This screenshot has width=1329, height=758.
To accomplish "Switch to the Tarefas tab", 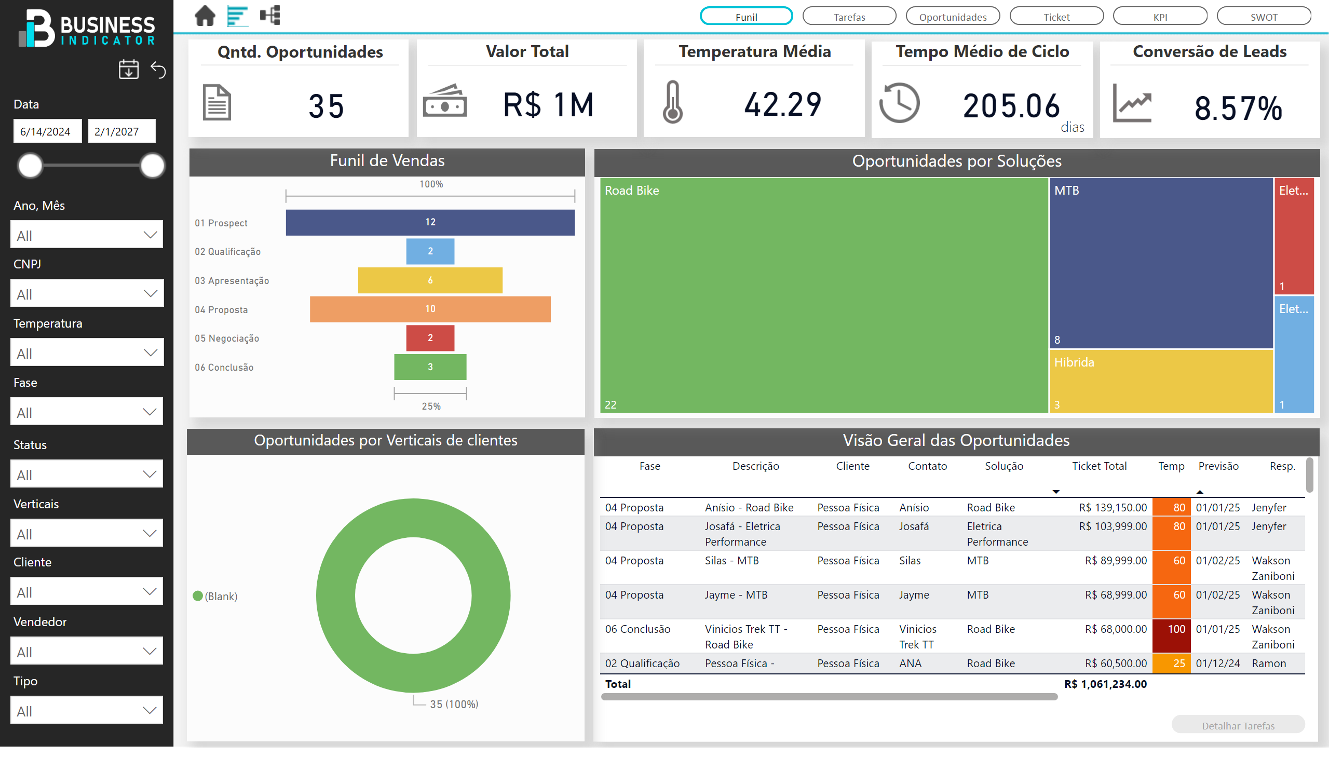I will point(848,17).
